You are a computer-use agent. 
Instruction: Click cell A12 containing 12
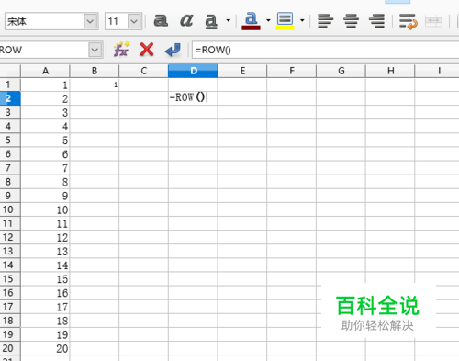pyautogui.click(x=45, y=237)
